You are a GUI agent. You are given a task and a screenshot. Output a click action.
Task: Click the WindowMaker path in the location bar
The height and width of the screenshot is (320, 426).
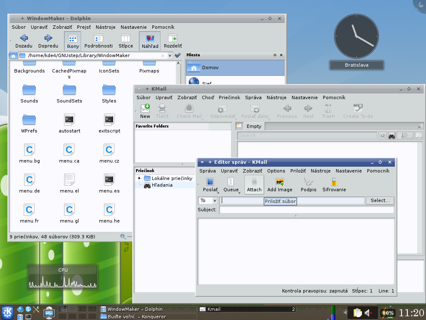79,55
